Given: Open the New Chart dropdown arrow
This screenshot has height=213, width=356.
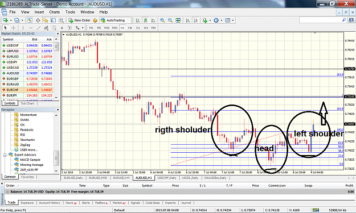Looking at the screenshot, I should click(11, 20).
